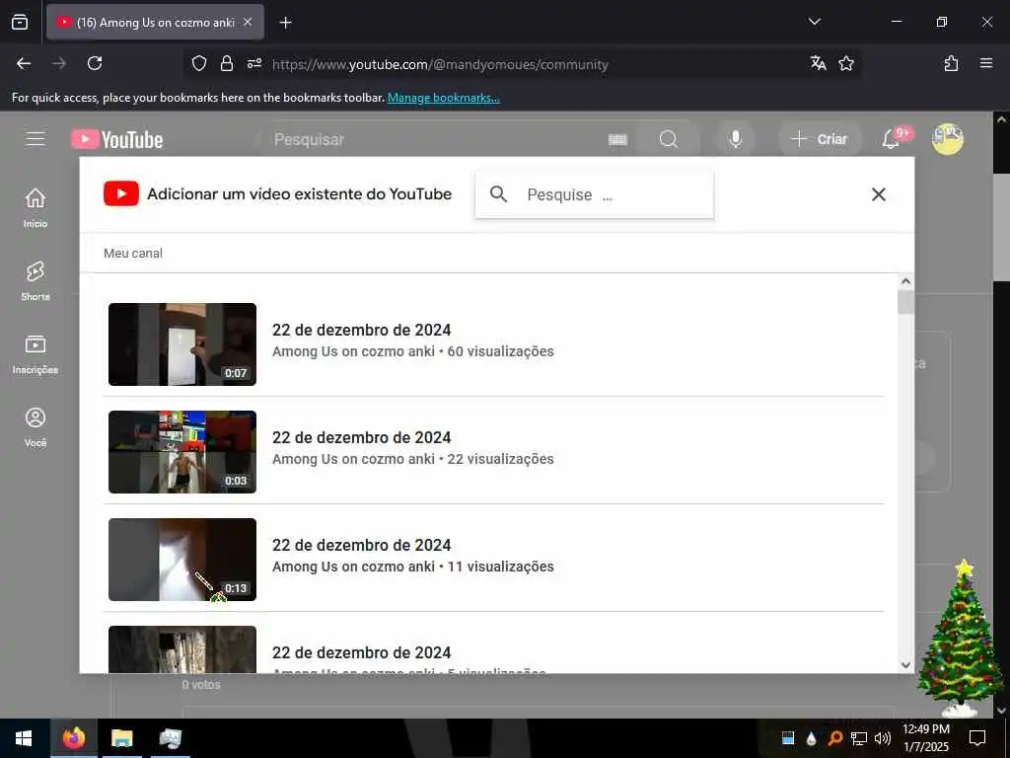Click the site security padlock icon
This screenshot has width=1010, height=758.
pos(226,63)
